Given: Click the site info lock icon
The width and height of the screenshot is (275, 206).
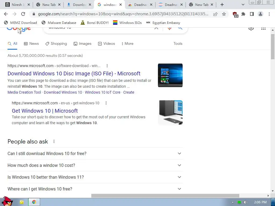Looking at the screenshot, I should click(34, 14).
